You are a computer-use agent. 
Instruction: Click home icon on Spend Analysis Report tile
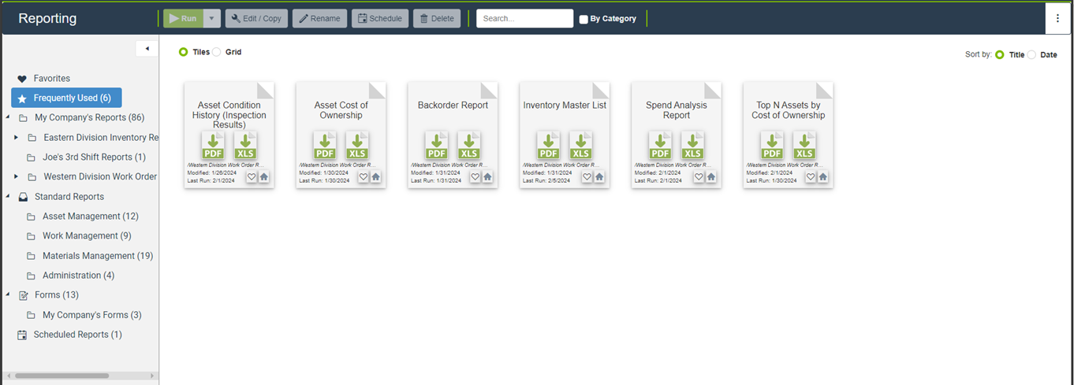[711, 177]
